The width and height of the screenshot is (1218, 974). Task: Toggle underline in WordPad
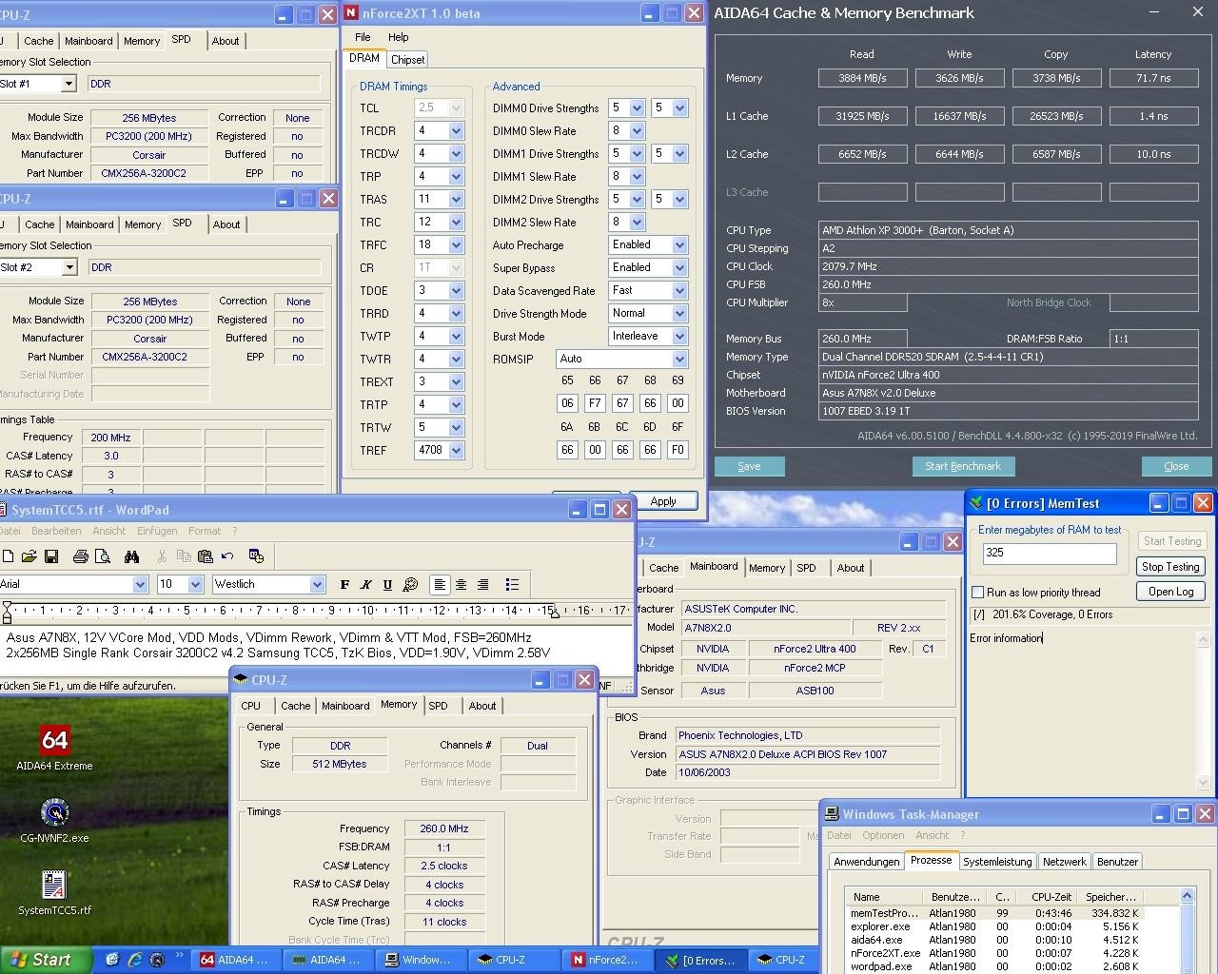(387, 585)
